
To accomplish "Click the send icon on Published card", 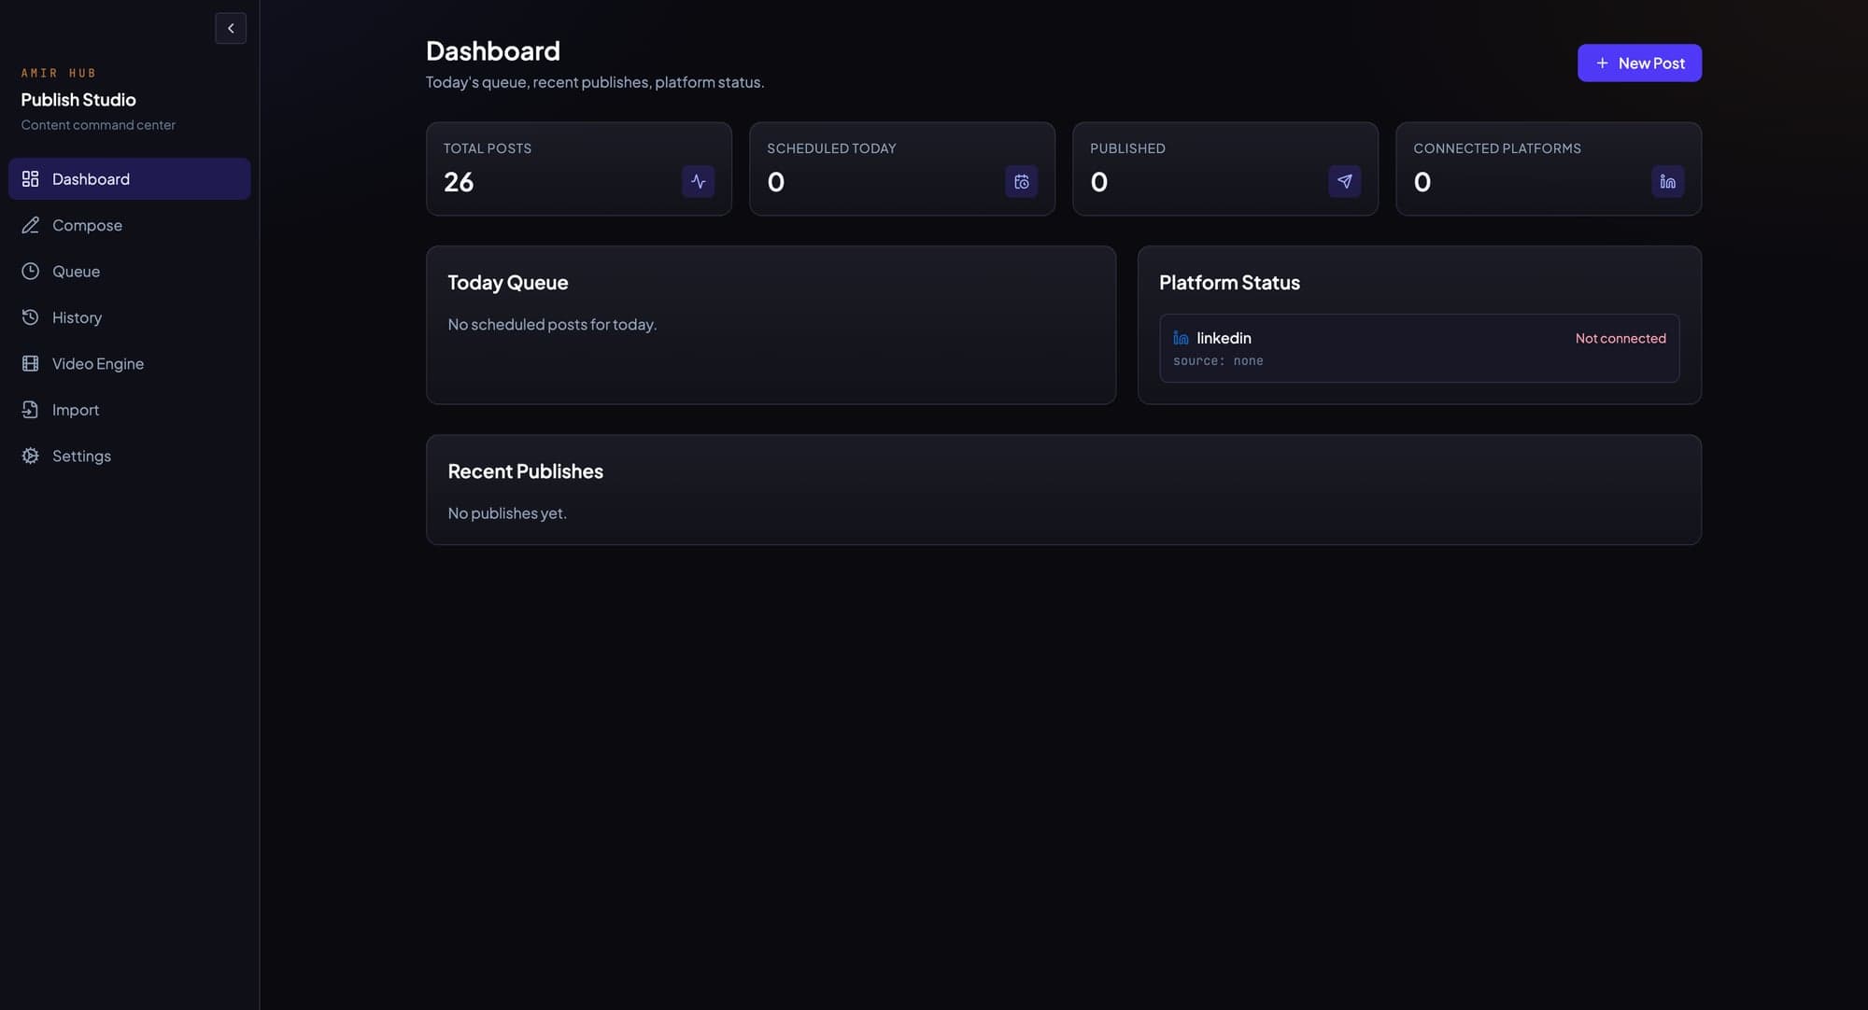I will tap(1344, 181).
